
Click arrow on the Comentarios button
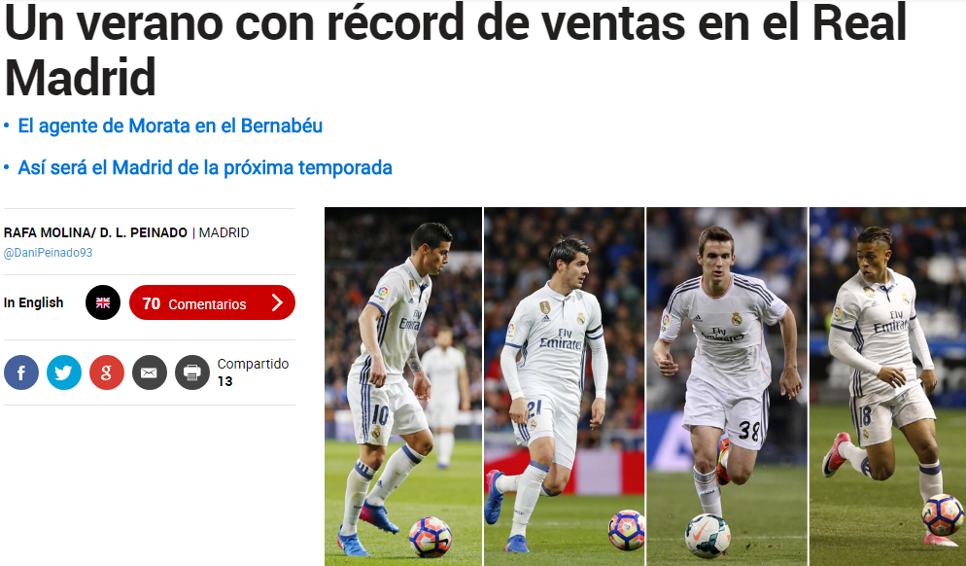coord(277,302)
